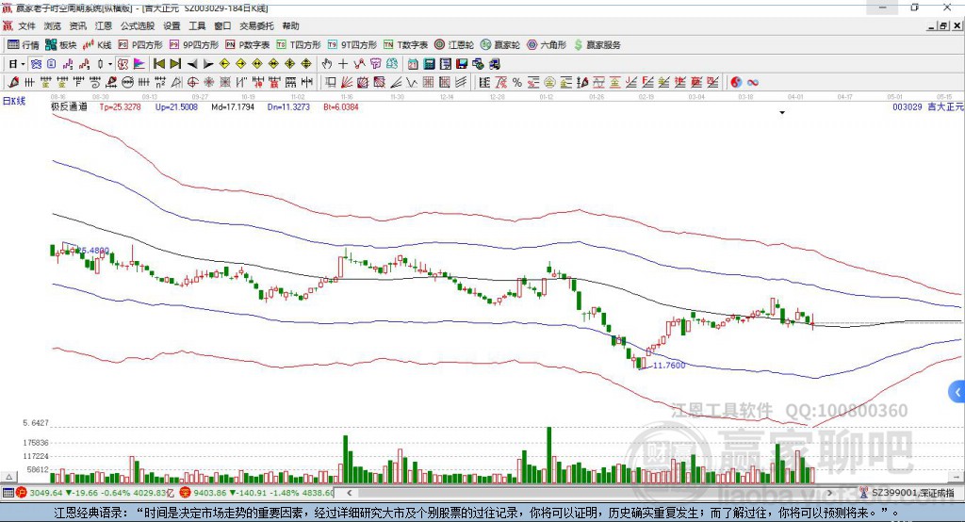The width and height of the screenshot is (965, 522).
Task: Select the crosshair cursor tool
Action: click(x=343, y=64)
